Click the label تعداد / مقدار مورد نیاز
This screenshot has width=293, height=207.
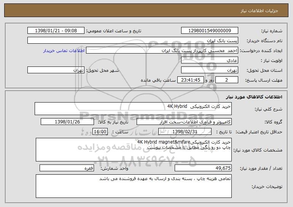click(261, 168)
